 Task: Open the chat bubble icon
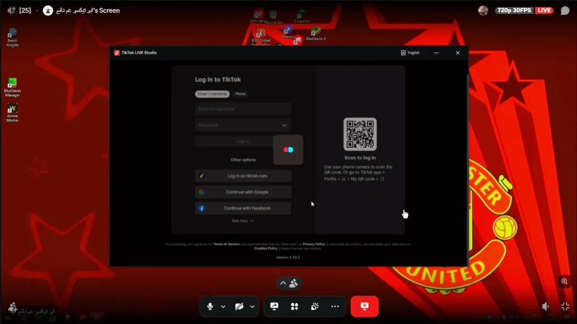(565, 10)
